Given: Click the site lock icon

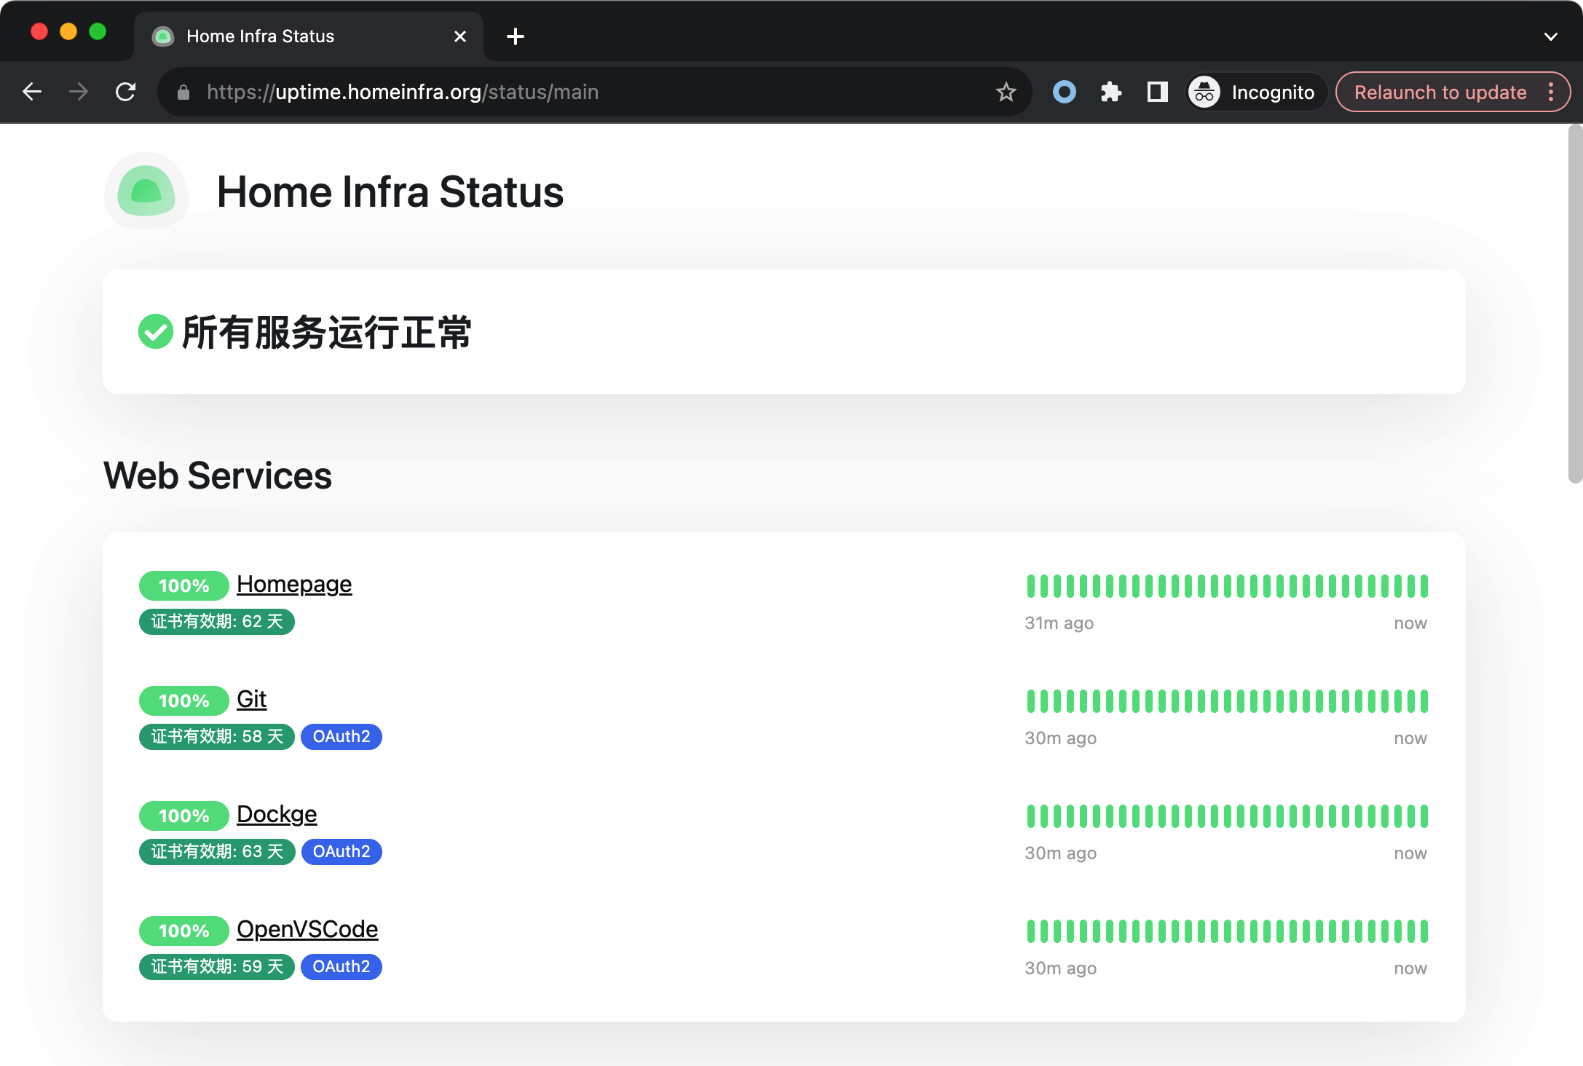Looking at the screenshot, I should [183, 92].
